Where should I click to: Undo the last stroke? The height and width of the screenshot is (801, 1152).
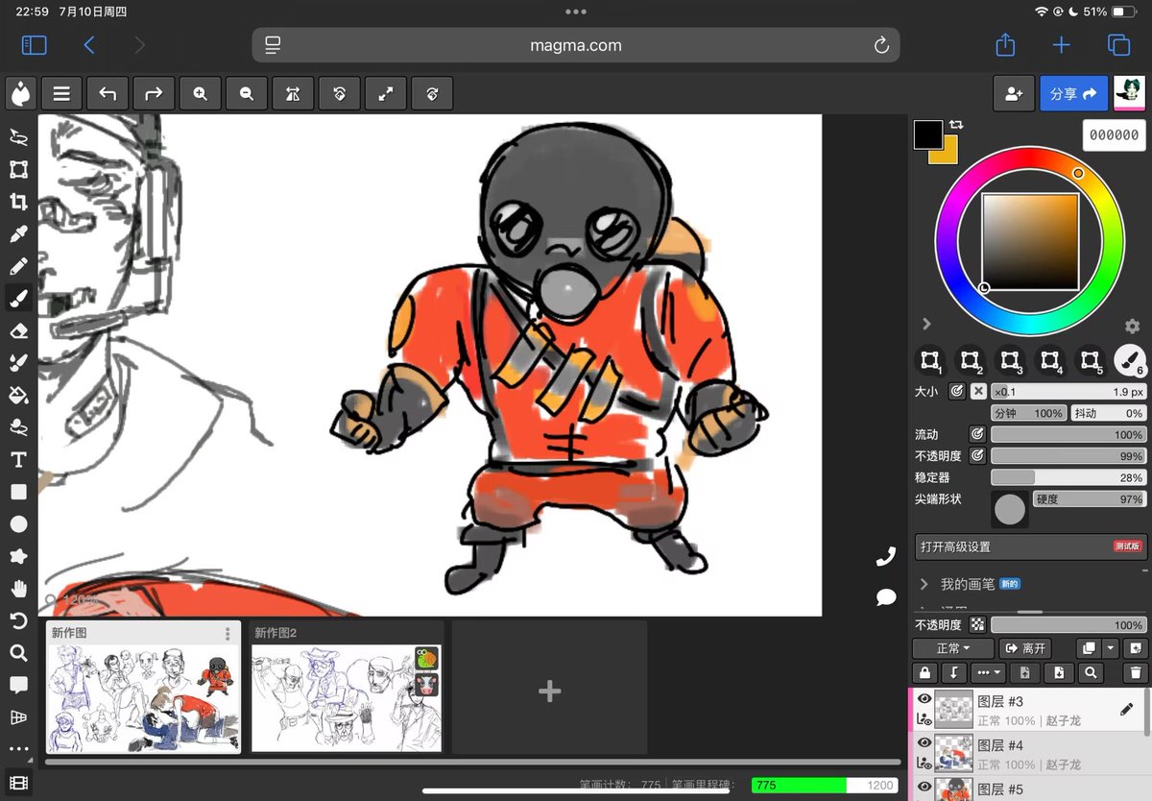click(108, 93)
